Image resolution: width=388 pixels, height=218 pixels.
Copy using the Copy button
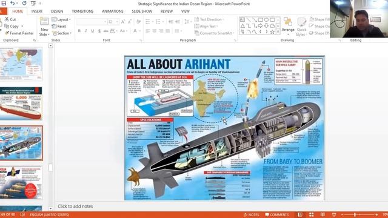(x=12, y=26)
